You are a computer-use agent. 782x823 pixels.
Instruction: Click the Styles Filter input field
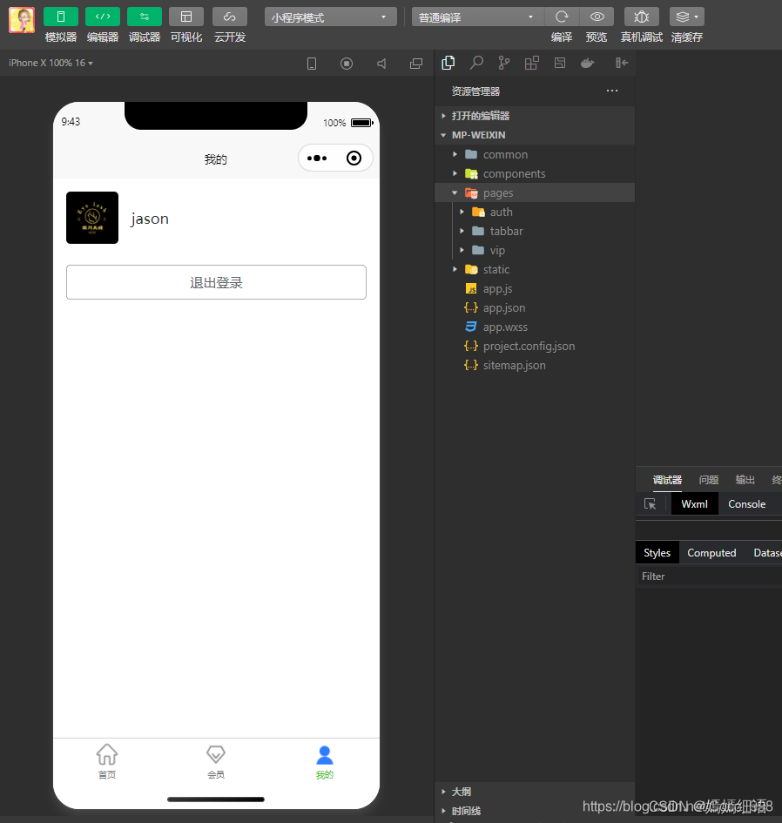[x=709, y=577]
